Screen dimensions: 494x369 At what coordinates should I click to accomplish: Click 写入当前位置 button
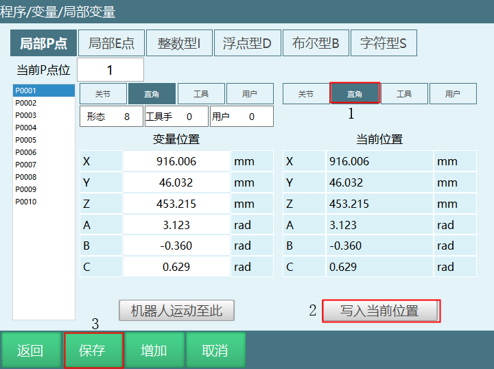point(380,311)
